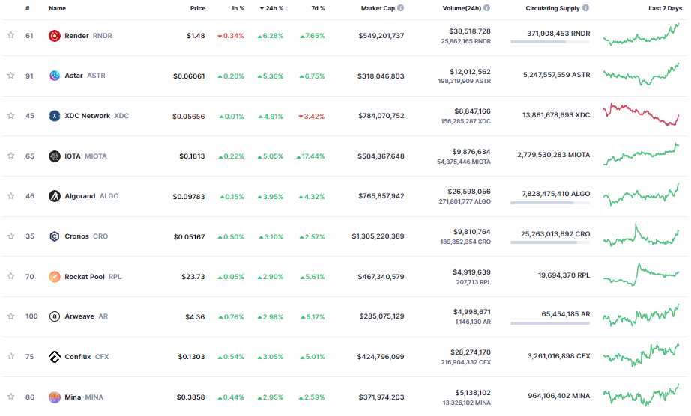Click the IOTA coin logo

54,156
